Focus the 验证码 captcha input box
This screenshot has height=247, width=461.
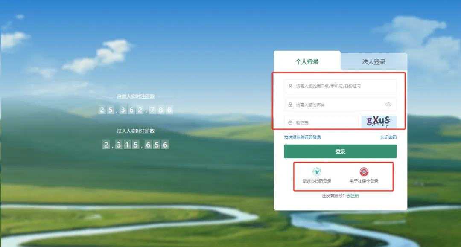pyautogui.click(x=321, y=123)
